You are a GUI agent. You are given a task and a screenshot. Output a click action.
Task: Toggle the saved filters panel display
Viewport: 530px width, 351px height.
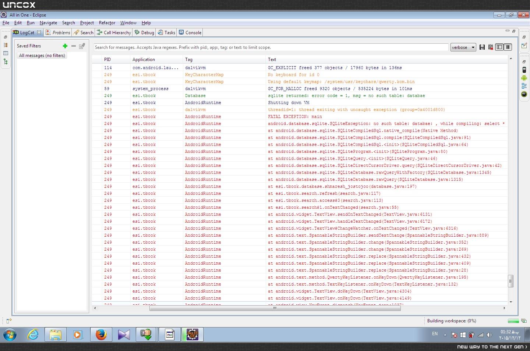coord(499,47)
